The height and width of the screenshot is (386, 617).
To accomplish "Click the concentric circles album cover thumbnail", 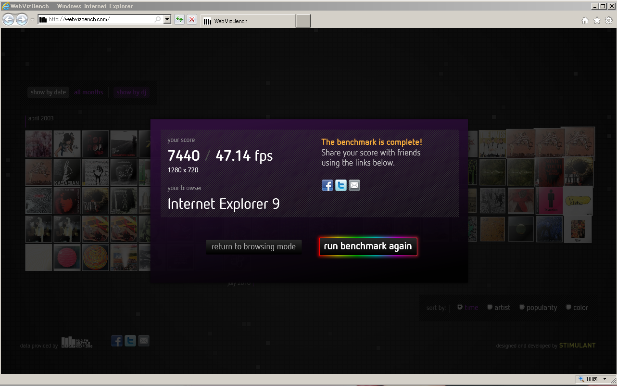I will pos(95,257).
